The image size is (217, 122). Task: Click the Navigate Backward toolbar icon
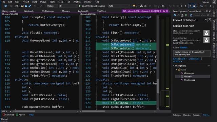5,6
